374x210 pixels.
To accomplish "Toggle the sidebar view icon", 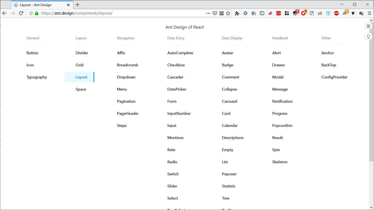I will [x=262, y=13].
